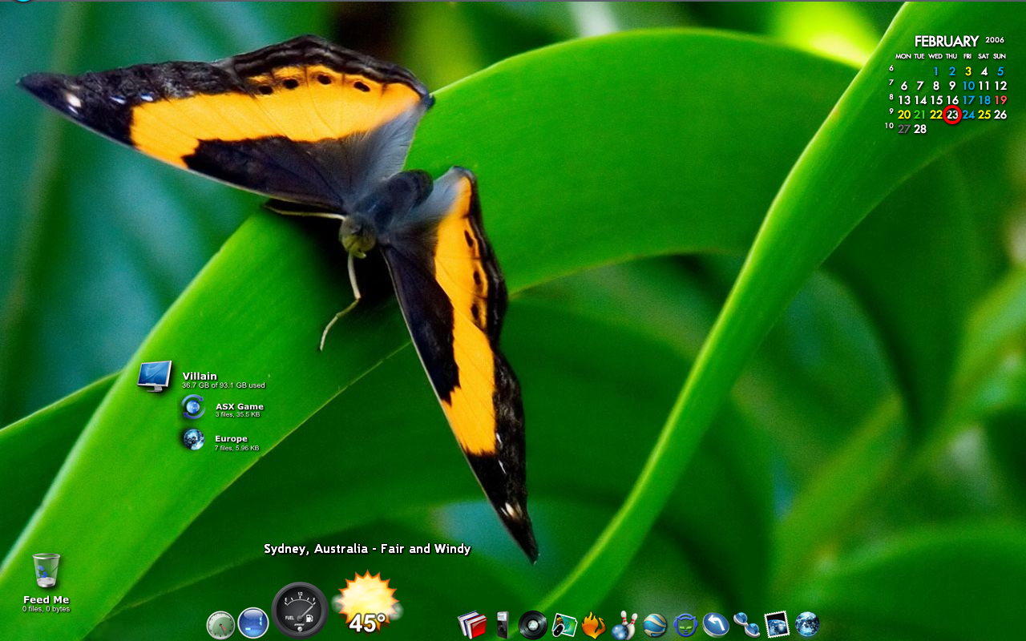The image size is (1026, 641).
Task: Launch the vinyl record dock icon
Action: click(x=532, y=624)
